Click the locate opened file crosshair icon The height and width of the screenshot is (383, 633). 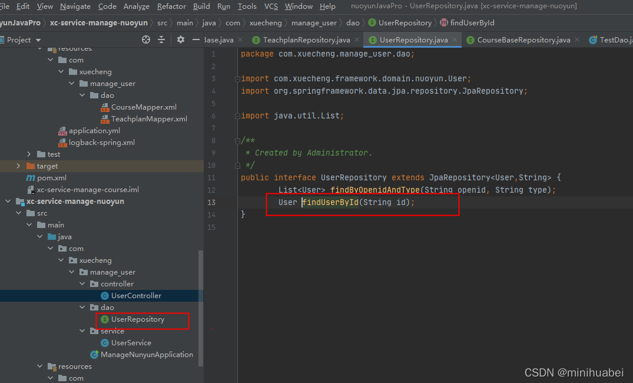point(146,39)
